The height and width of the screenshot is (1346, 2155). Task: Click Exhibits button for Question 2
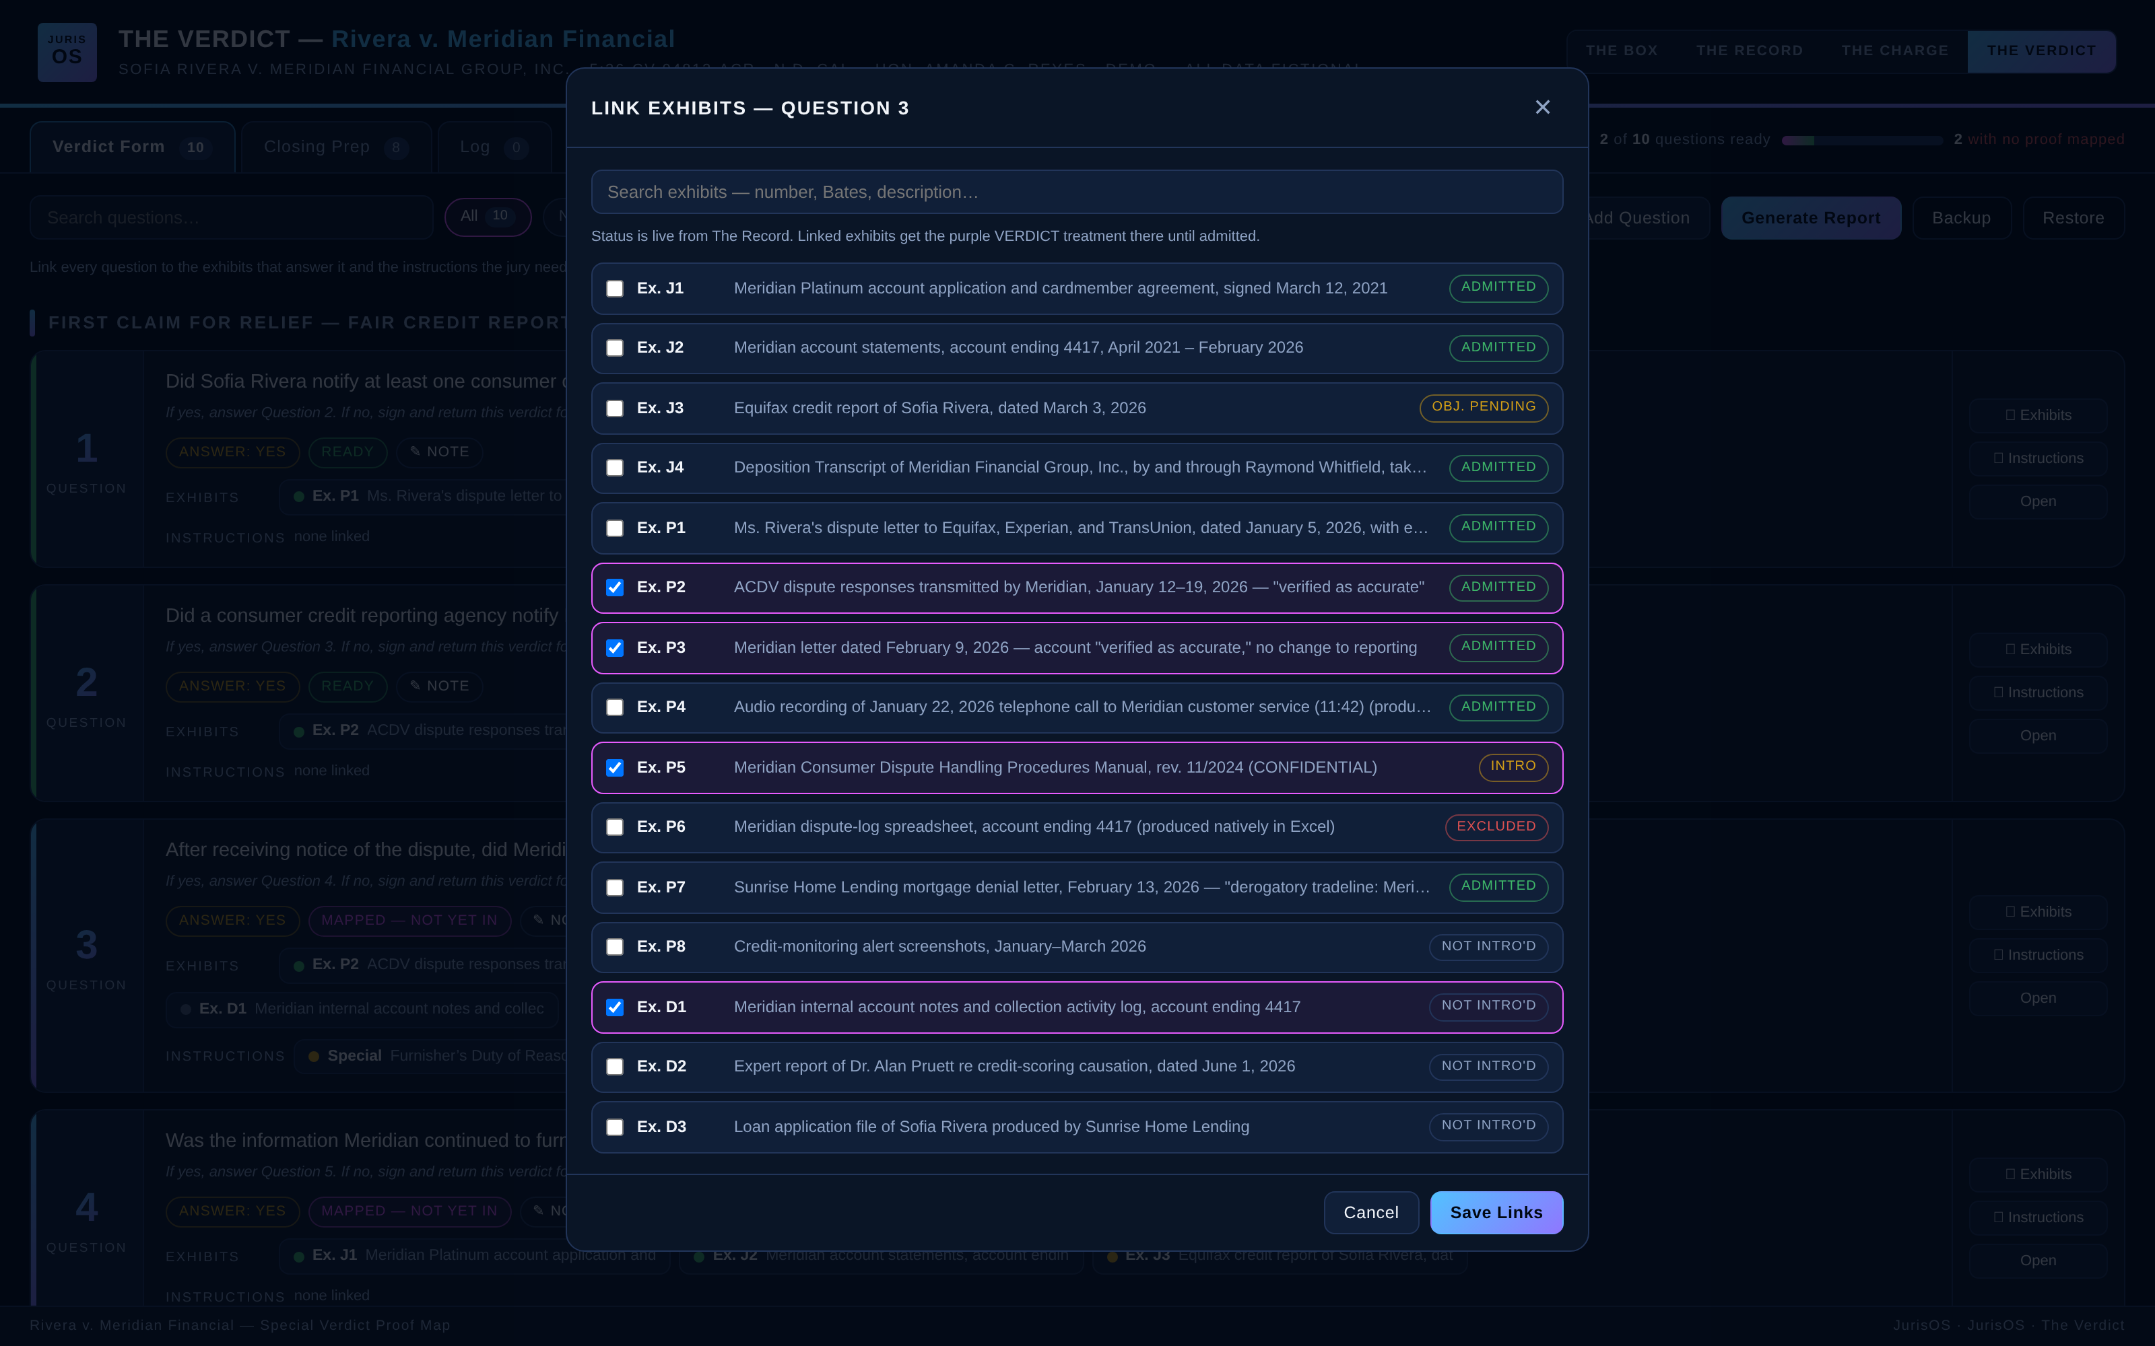[x=2037, y=650]
